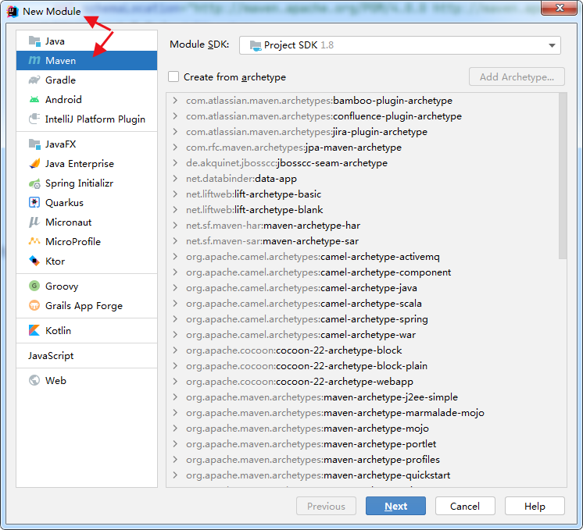The height and width of the screenshot is (530, 583).
Task: Click the Previous button
Action: pyautogui.click(x=326, y=506)
